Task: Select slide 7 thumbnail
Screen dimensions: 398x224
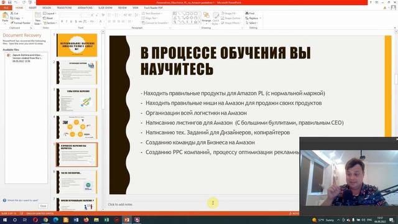Action: pos(76,205)
